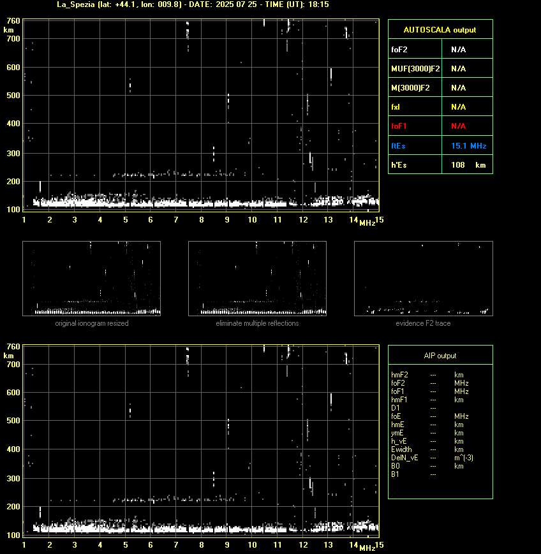Click the fxI label
Image resolution: width=541 pixels, height=554 pixels.
[x=396, y=106]
